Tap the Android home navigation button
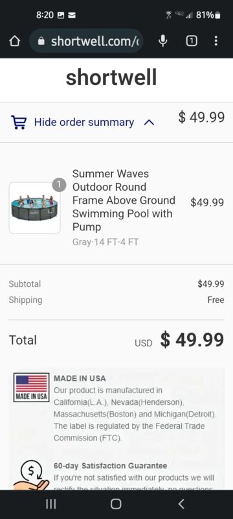 [116, 504]
